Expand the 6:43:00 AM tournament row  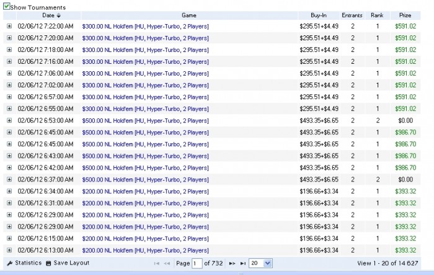(x=9, y=156)
